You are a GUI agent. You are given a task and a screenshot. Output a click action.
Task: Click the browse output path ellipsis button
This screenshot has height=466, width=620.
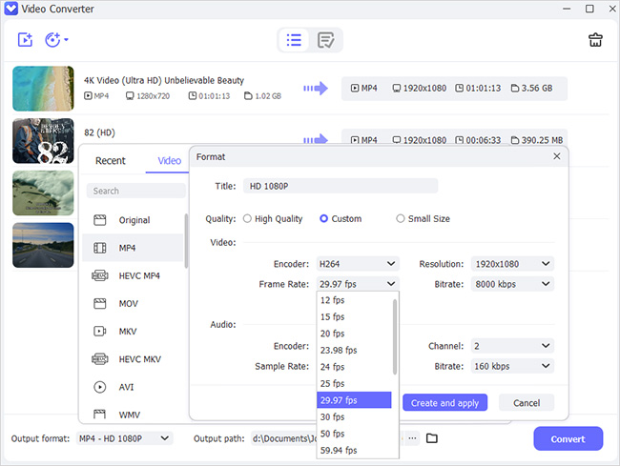point(412,438)
